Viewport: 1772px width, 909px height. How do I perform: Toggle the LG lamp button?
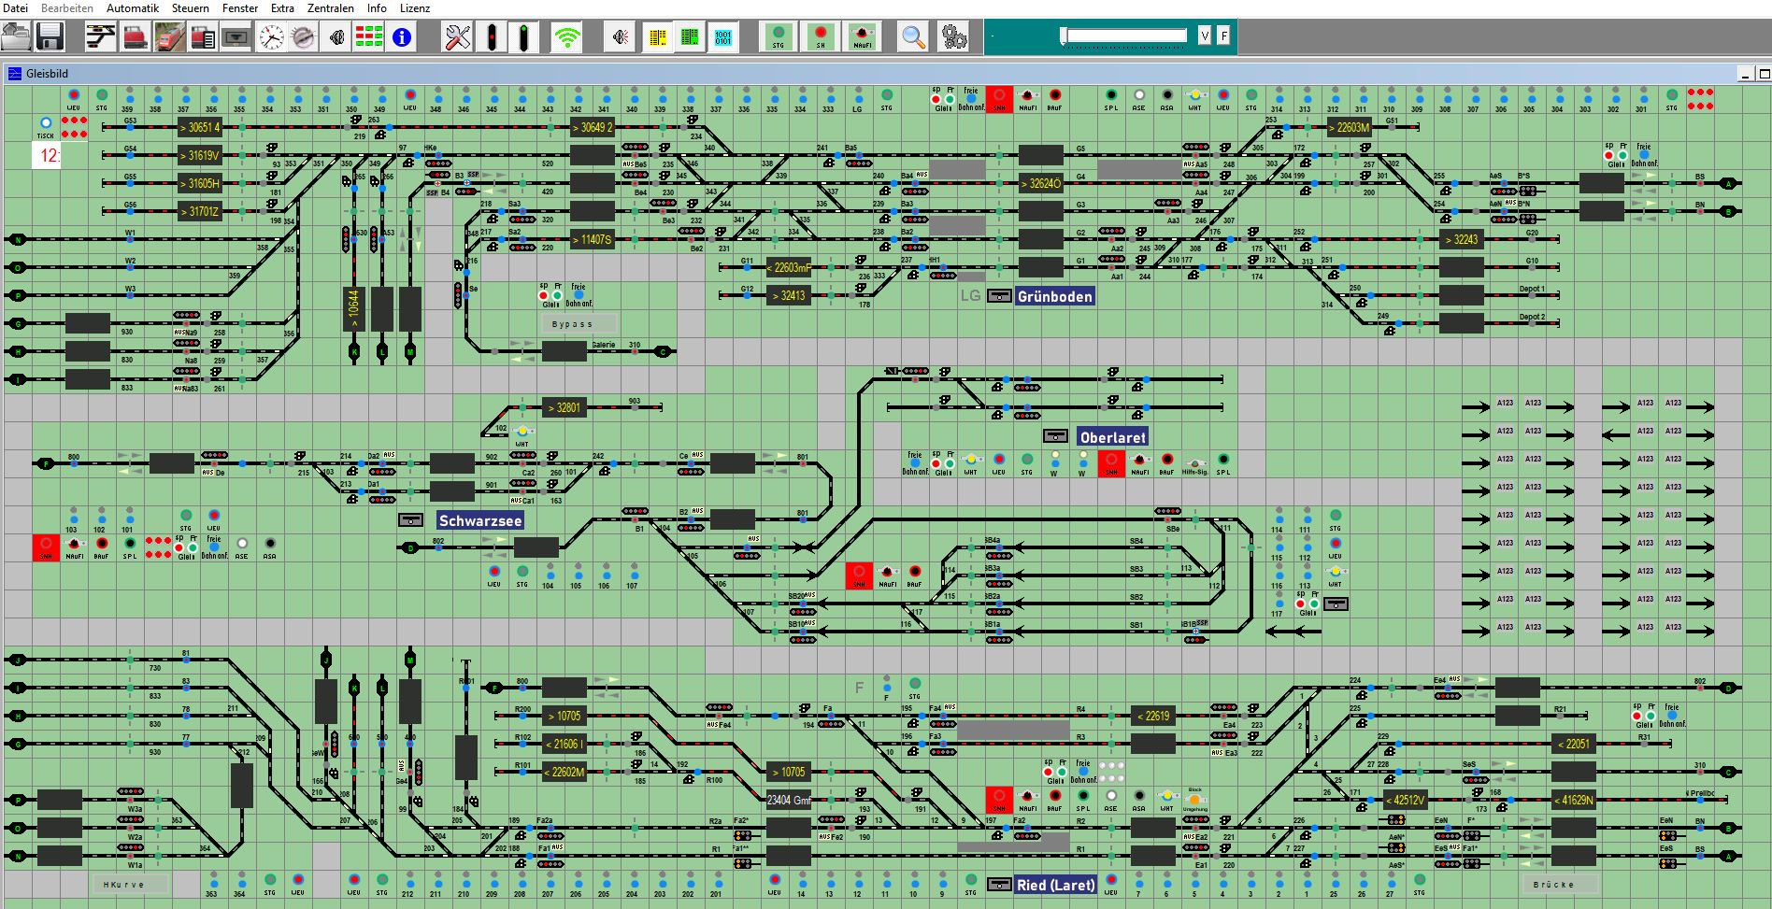coord(857,99)
